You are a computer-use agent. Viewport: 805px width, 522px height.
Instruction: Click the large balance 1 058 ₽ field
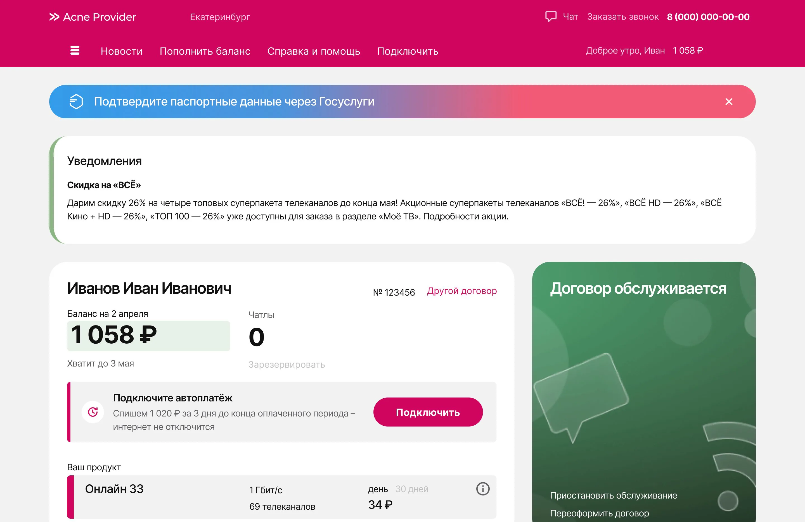pyautogui.click(x=148, y=336)
